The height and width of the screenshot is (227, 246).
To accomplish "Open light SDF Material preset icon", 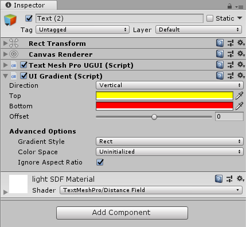I will tap(229, 179).
